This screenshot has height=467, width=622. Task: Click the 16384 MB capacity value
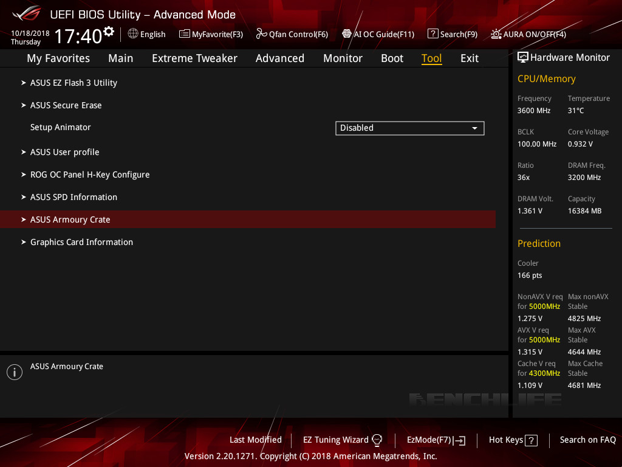click(584, 211)
